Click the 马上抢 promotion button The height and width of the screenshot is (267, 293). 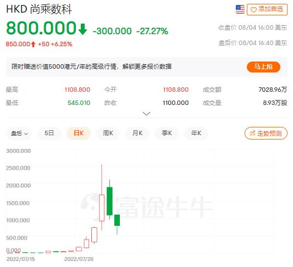click(263, 67)
